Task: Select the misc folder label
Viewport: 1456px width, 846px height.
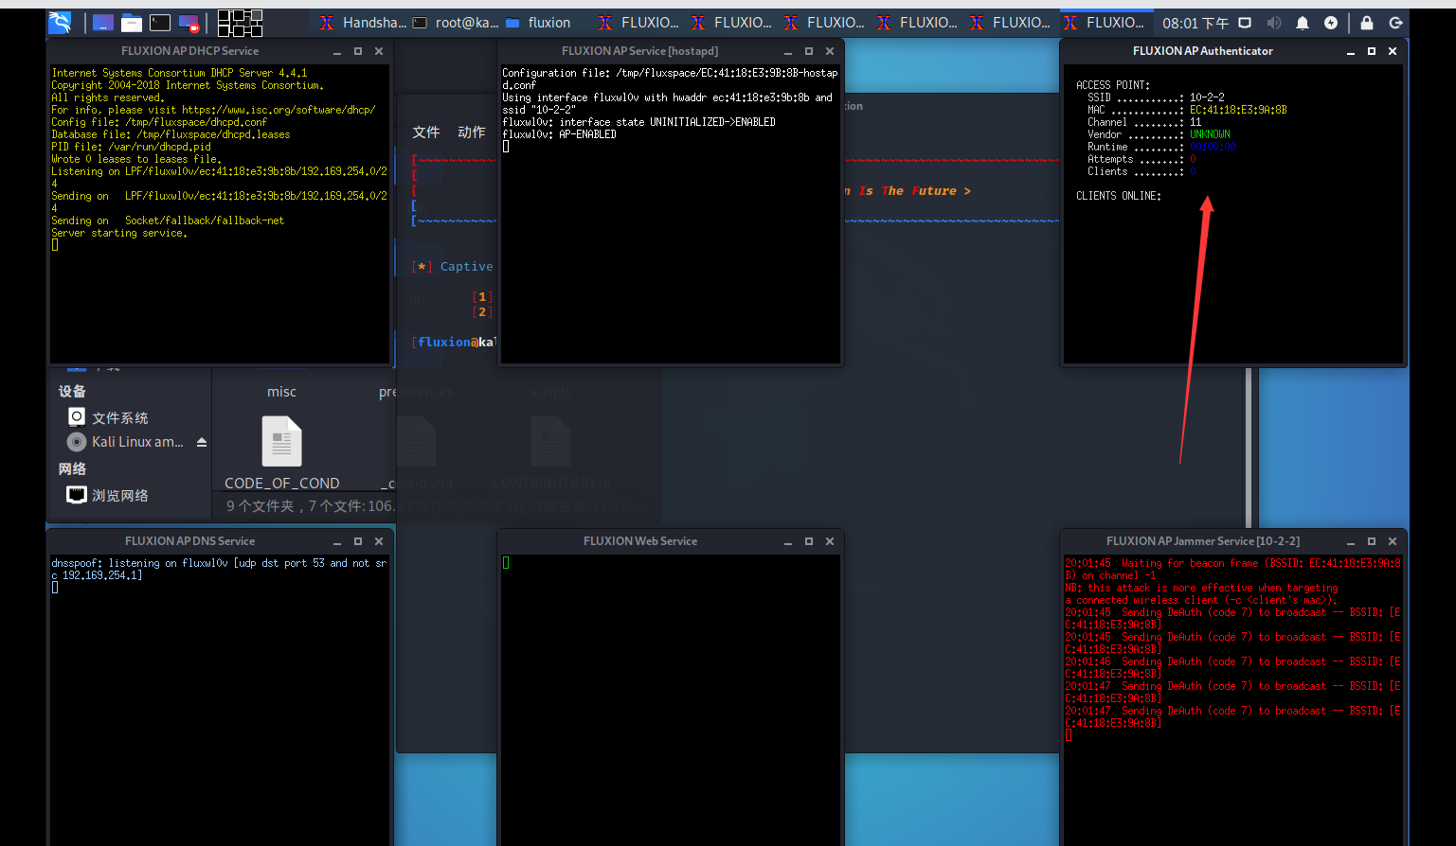Action: (281, 392)
